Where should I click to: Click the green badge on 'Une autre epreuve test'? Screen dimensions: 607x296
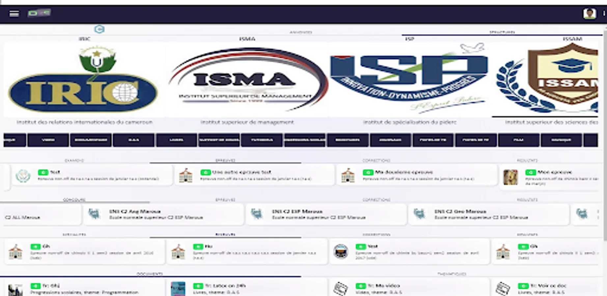[206, 172]
